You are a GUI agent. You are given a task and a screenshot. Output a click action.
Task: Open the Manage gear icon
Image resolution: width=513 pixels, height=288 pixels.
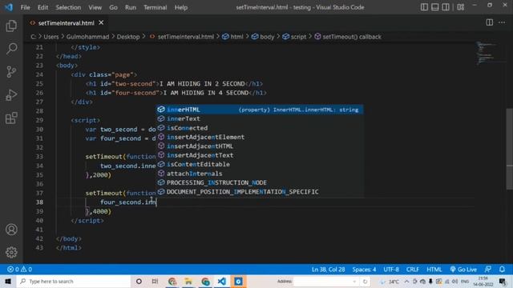coord(11,252)
